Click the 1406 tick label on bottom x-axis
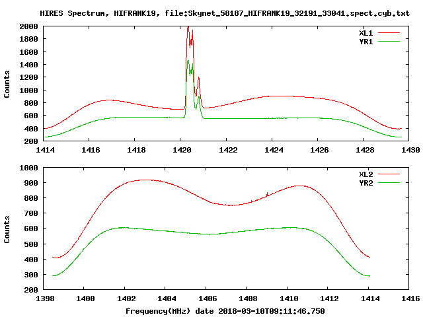 208,299
